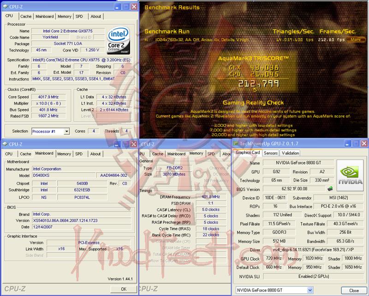The image size is (369, 296).
Task: Open the Memory tab in top CPU-Z window
Action: pyautogui.click(x=64, y=17)
